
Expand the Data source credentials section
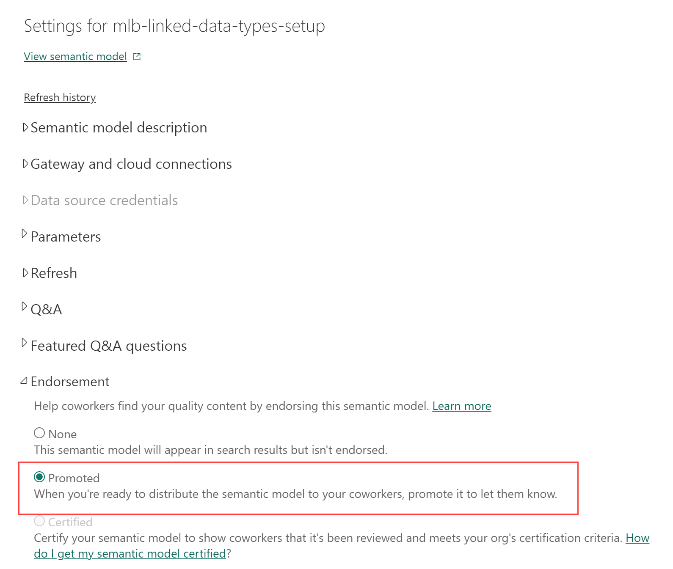pos(25,200)
